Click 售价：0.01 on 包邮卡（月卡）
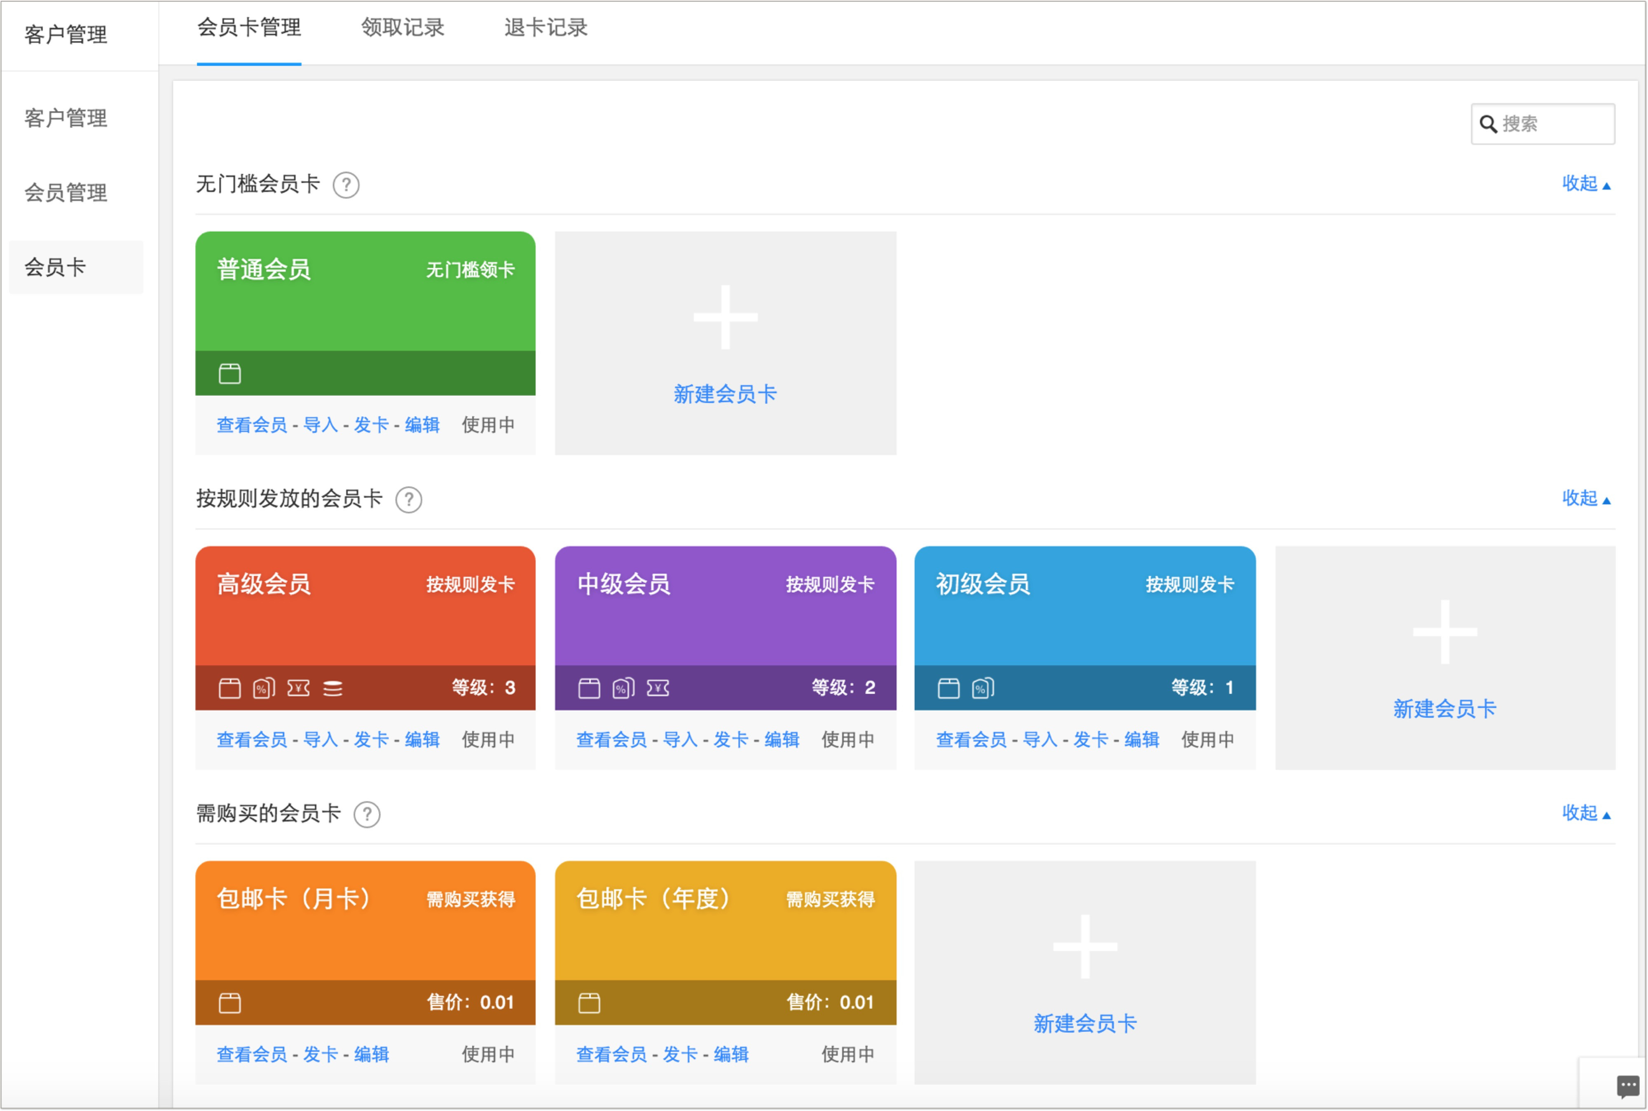 (x=470, y=1002)
